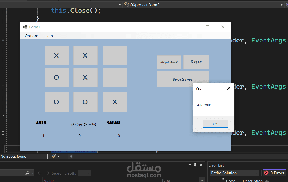
Task: Click the Error List panel title
Action: (x=216, y=165)
